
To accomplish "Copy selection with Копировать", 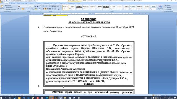I will pyautogui.click(x=9, y=7).
